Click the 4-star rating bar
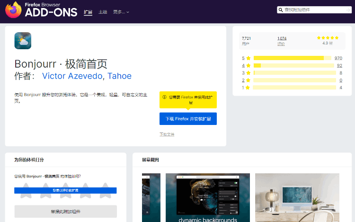The height and width of the screenshot is (222, 355). coord(294,66)
